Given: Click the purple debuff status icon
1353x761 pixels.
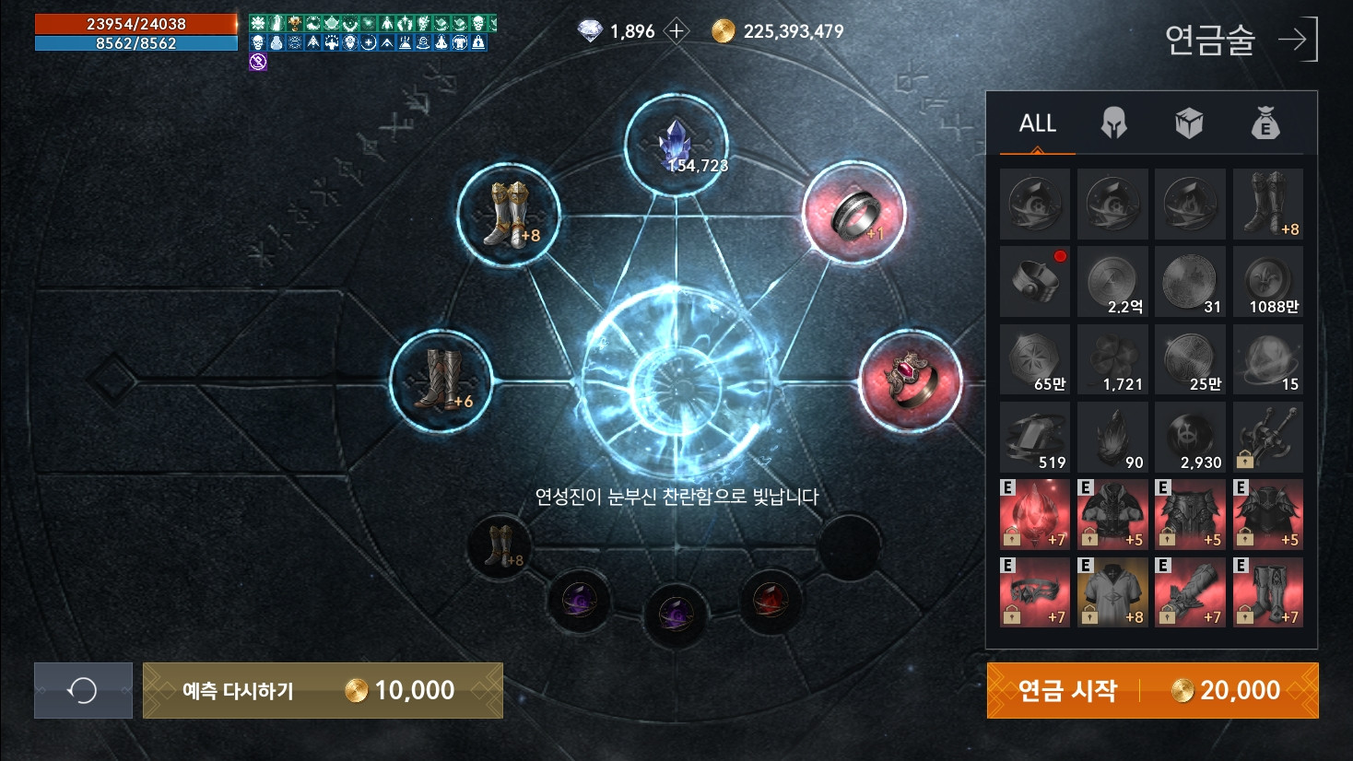Looking at the screenshot, I should [258, 62].
